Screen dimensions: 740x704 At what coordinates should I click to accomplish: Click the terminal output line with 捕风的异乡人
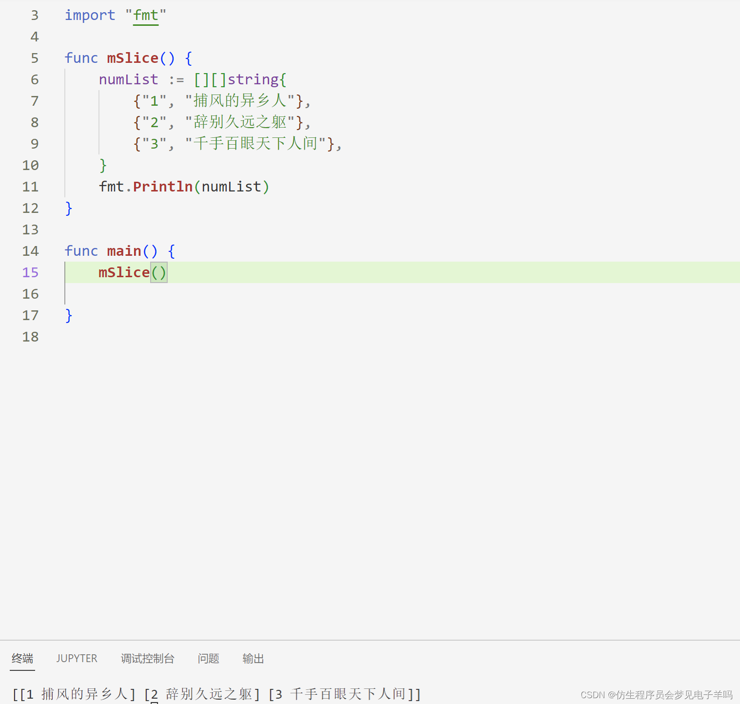click(216, 694)
